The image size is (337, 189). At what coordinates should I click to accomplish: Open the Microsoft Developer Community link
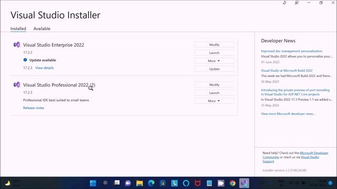click(x=314, y=153)
